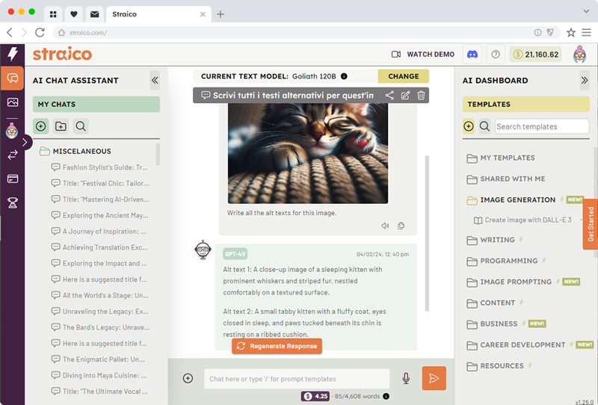
Task: Click the CHANGE model button
Action: pos(403,76)
